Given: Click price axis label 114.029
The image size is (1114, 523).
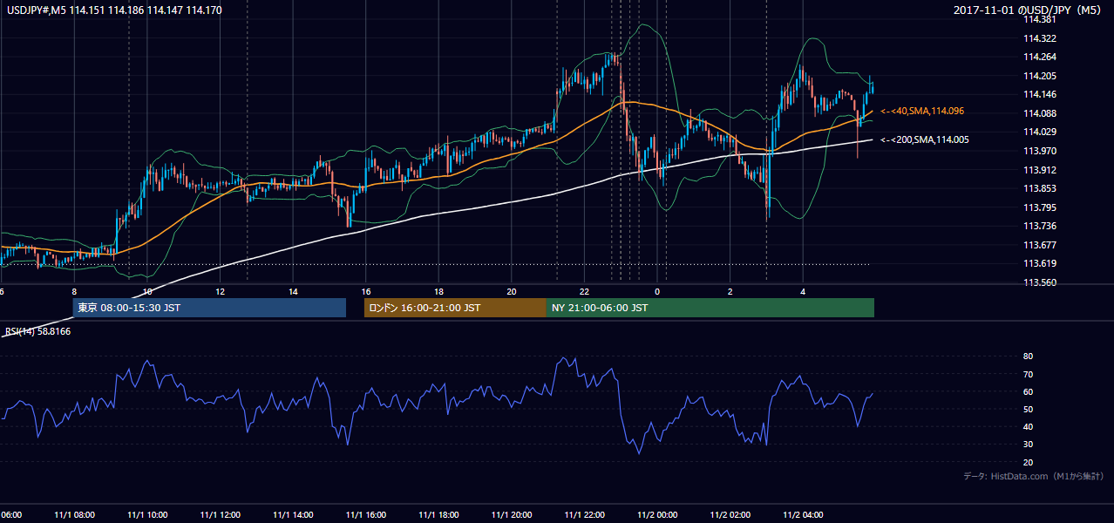Looking at the screenshot, I should click(x=1039, y=132).
